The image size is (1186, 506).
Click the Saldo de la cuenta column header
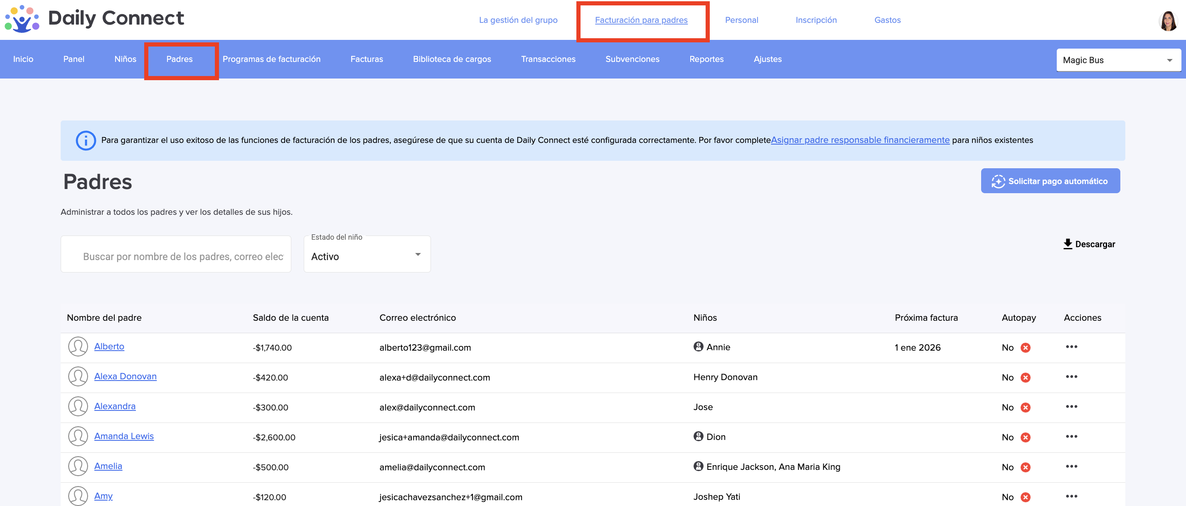[290, 318]
